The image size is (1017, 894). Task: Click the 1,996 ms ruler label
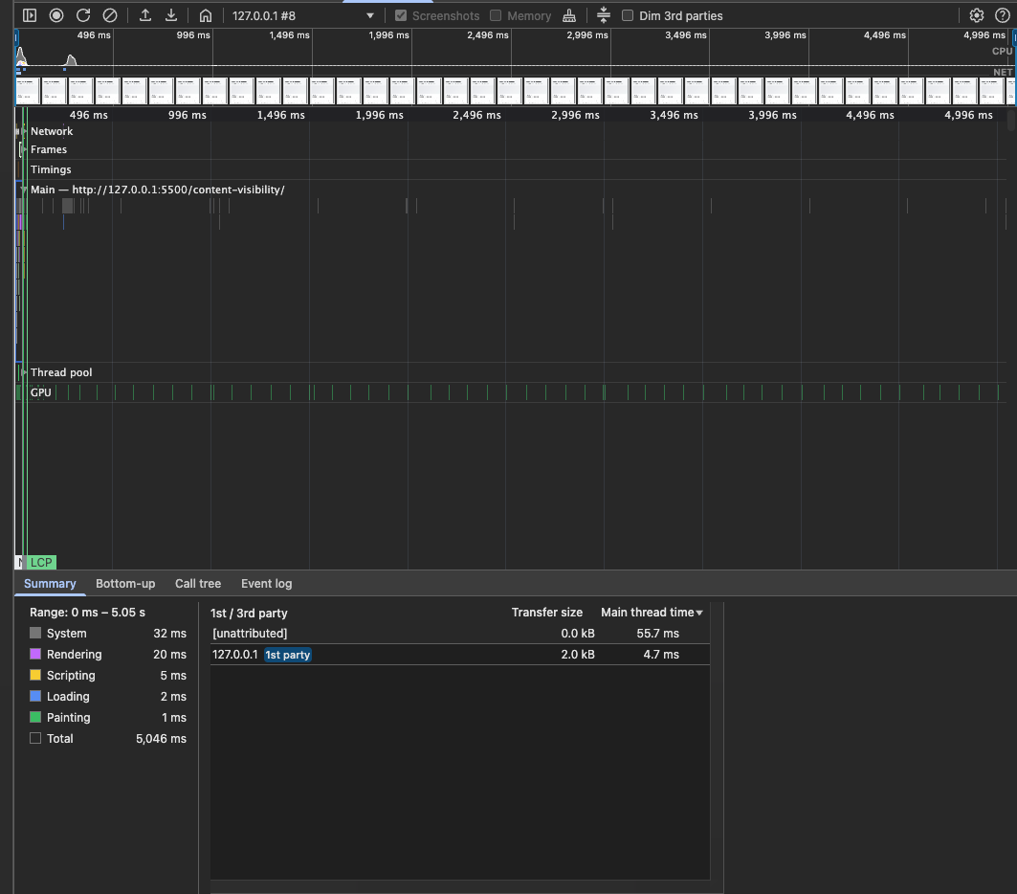click(380, 115)
